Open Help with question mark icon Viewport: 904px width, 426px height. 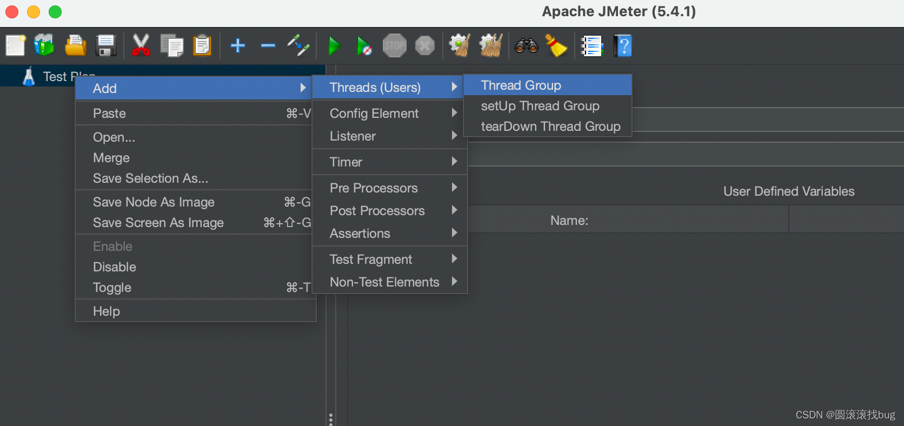tap(622, 45)
